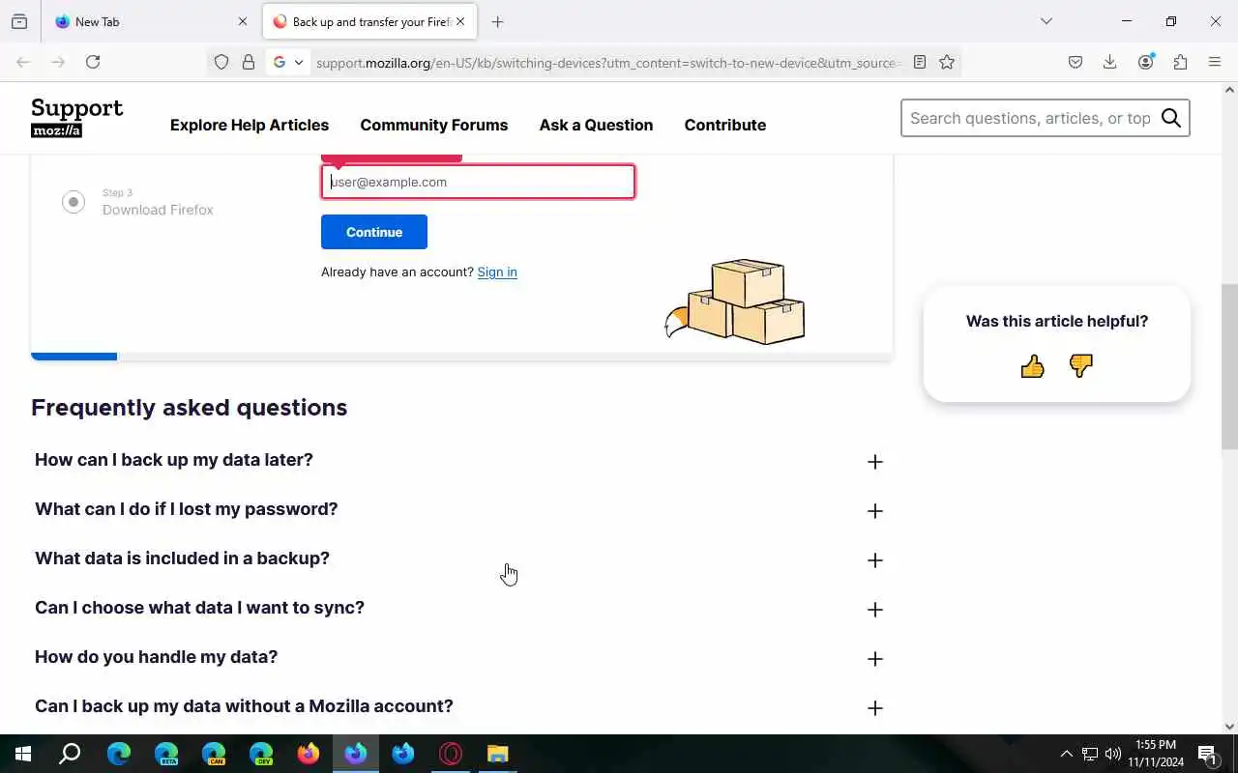
Task: Open Firefox View tab overview icon
Action: 19,21
